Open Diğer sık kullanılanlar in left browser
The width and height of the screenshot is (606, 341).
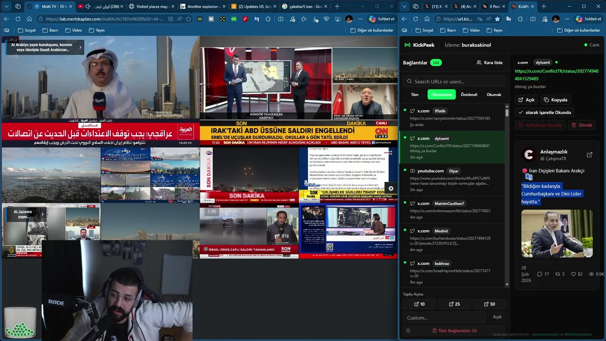click(x=372, y=30)
